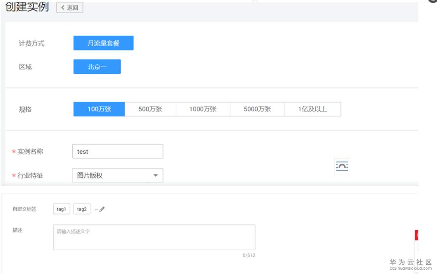Click the 华为云社区 logo text
Image resolution: width=437 pixels, height=274 pixels.
click(410, 262)
